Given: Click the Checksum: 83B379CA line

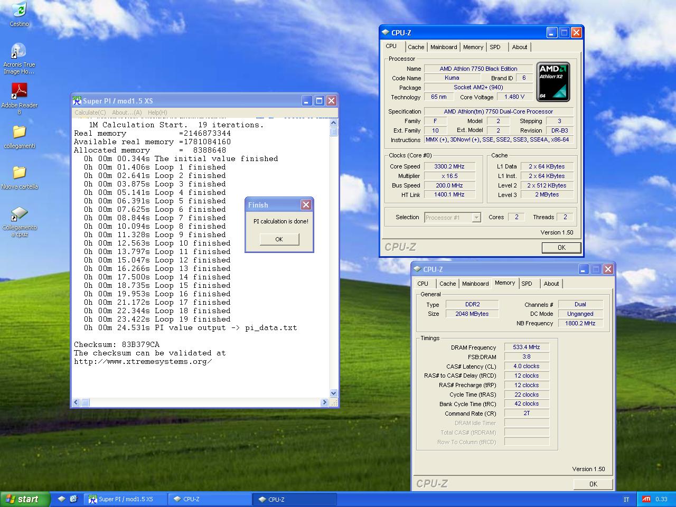Looking at the screenshot, I should [x=117, y=344].
